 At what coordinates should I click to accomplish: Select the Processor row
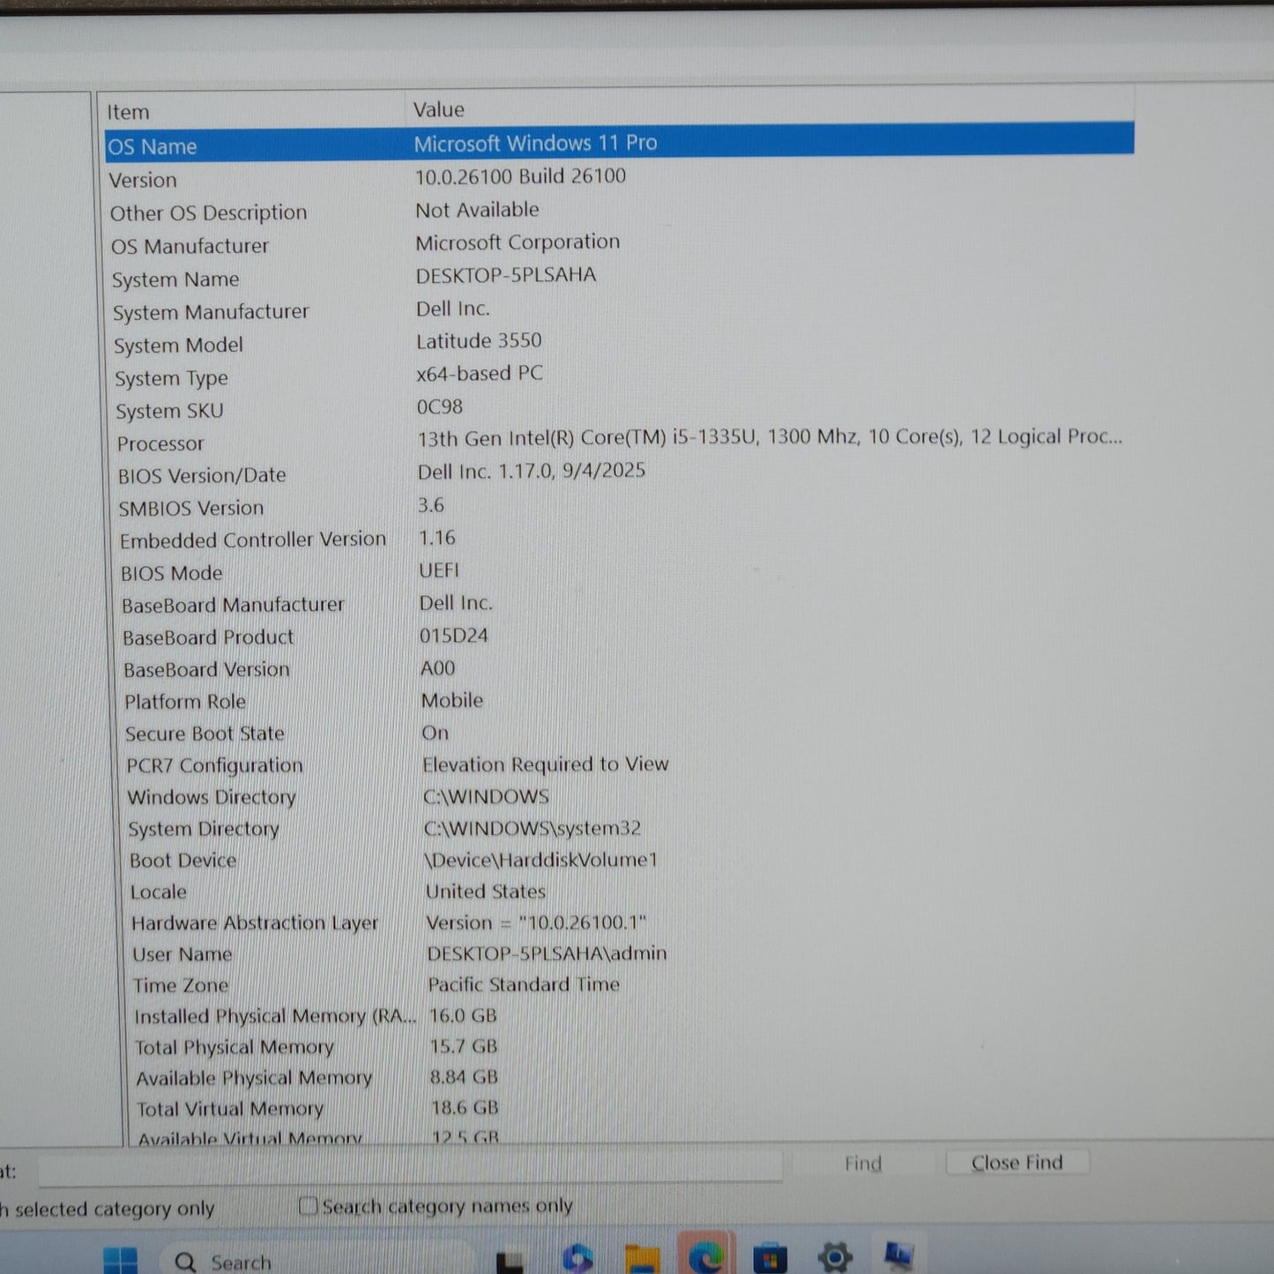point(160,443)
